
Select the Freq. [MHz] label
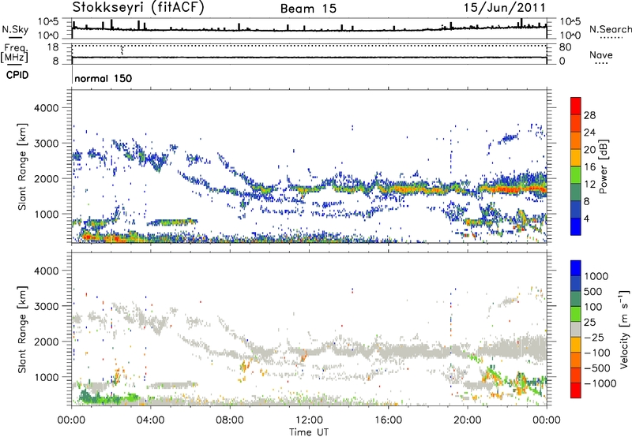tap(15, 54)
